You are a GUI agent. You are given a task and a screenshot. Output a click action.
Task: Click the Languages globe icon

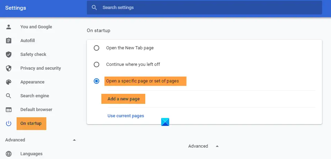(9, 154)
